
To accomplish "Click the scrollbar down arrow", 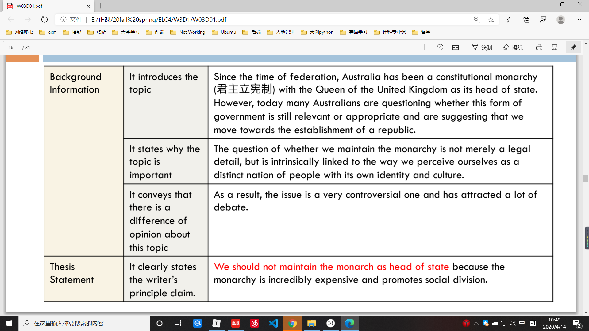I will click(x=586, y=313).
